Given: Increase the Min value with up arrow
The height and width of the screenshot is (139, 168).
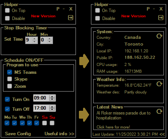Looking at the screenshot, I should point(50,39).
